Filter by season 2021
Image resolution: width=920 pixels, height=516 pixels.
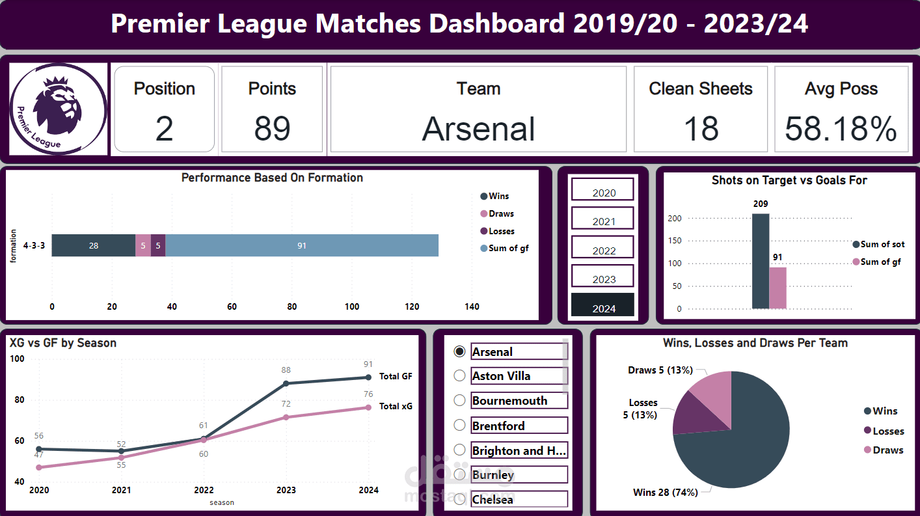coord(602,218)
